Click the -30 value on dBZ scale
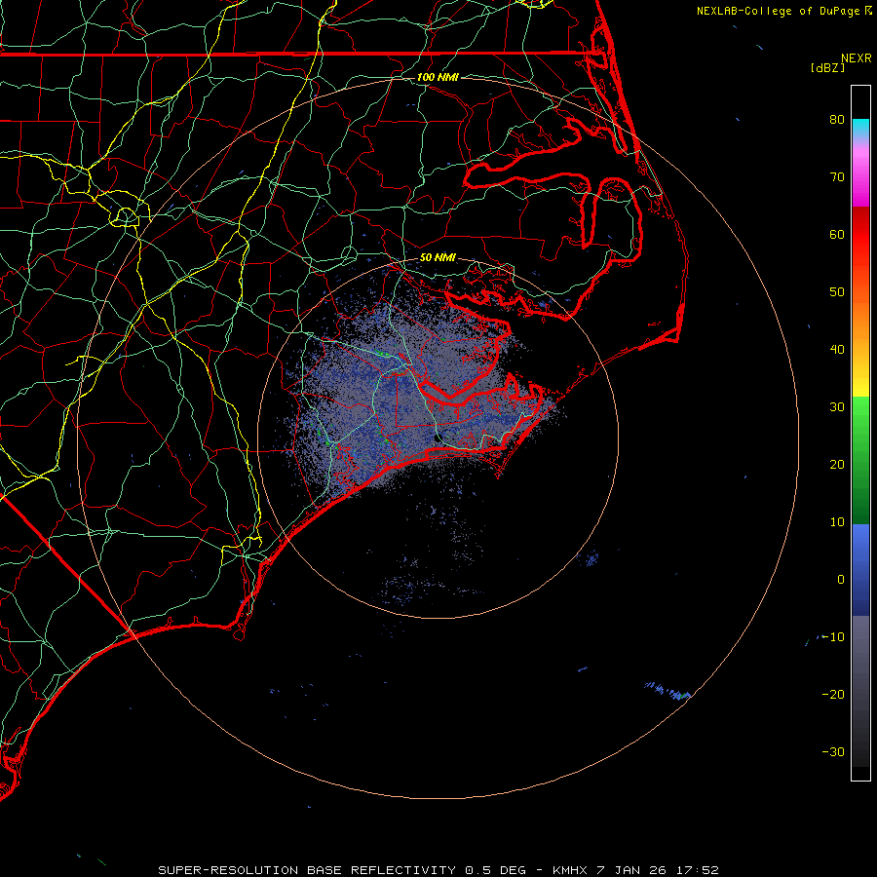877x877 pixels. pyautogui.click(x=833, y=751)
